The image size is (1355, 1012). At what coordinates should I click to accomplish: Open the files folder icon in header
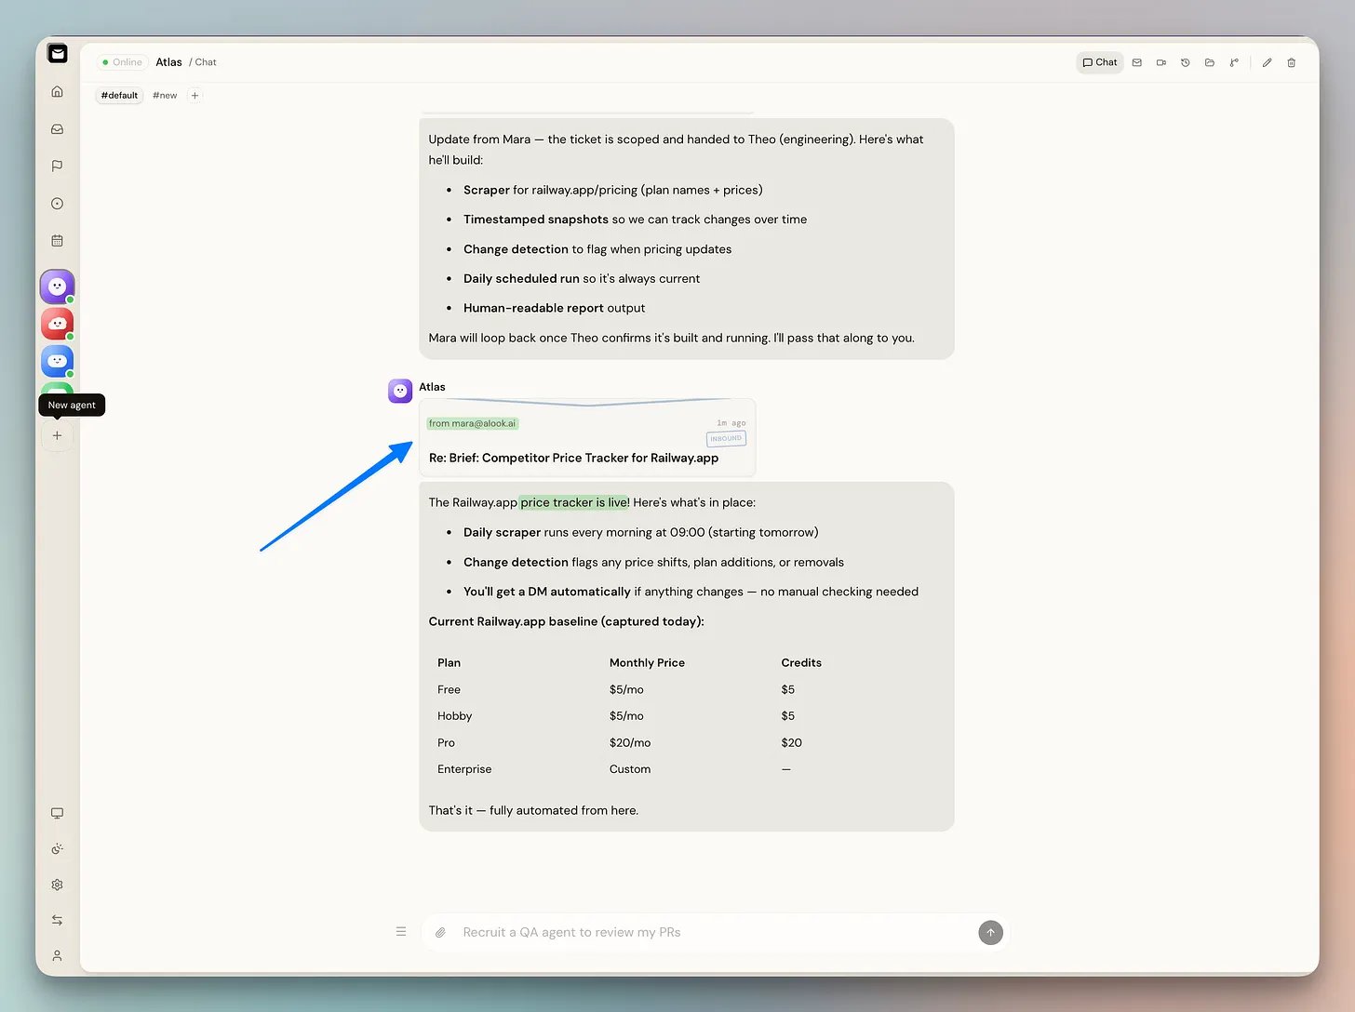[1210, 62]
